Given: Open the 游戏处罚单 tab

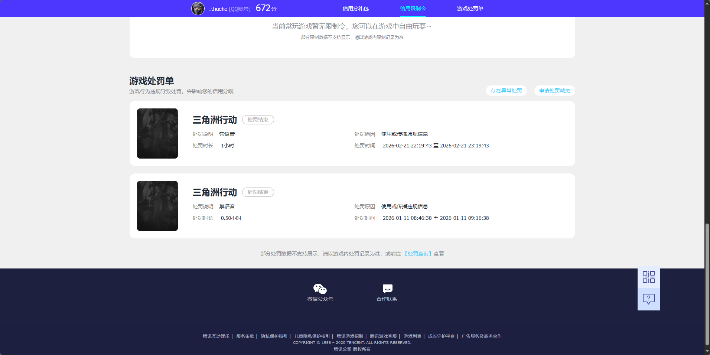Looking at the screenshot, I should click(x=470, y=8).
